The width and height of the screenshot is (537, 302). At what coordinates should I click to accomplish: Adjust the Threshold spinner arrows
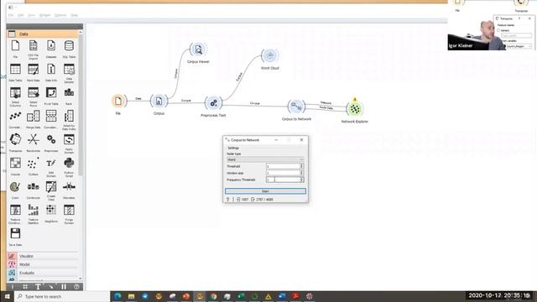pos(302,166)
